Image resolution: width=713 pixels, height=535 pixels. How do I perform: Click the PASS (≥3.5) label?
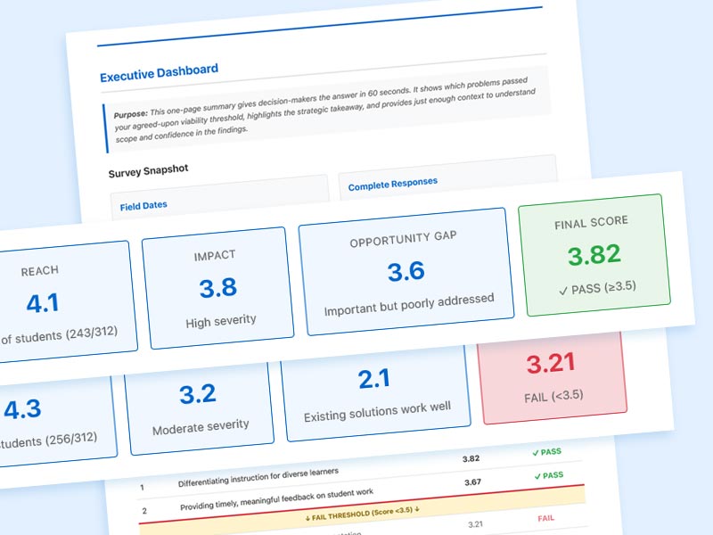(597, 287)
